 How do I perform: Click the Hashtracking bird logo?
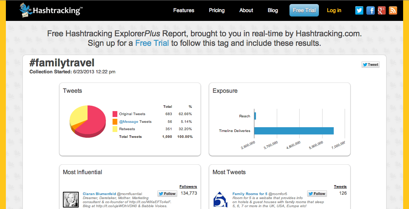point(26,10)
